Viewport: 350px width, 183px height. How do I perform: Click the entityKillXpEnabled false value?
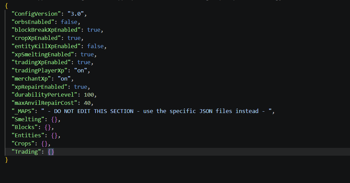point(95,46)
